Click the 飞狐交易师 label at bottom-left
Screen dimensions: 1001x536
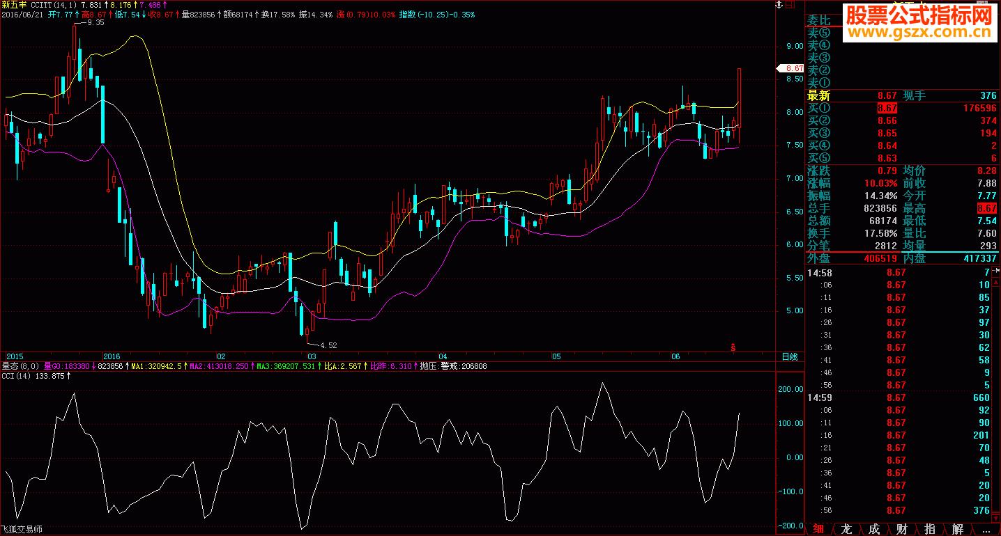point(20,530)
